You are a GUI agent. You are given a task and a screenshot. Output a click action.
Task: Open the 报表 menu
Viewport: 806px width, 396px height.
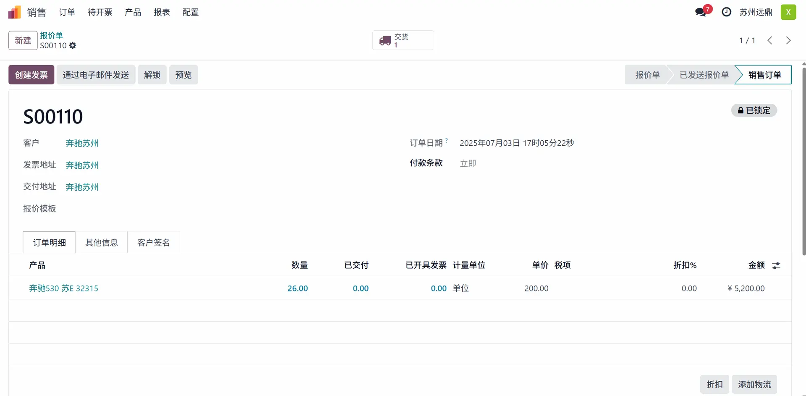click(x=162, y=12)
